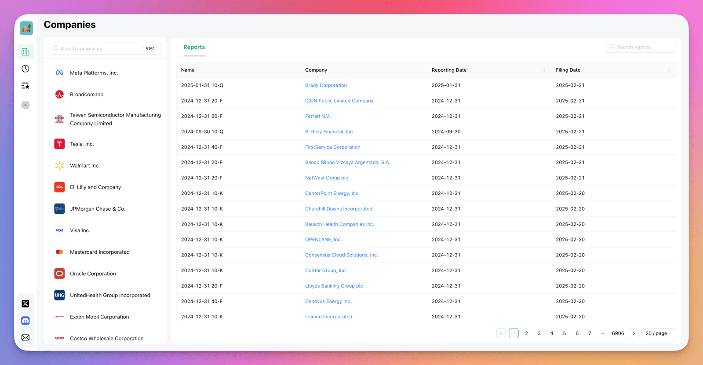This screenshot has width=703, height=365.
Task: Sort by Filing Date arrow
Action: click(x=668, y=70)
